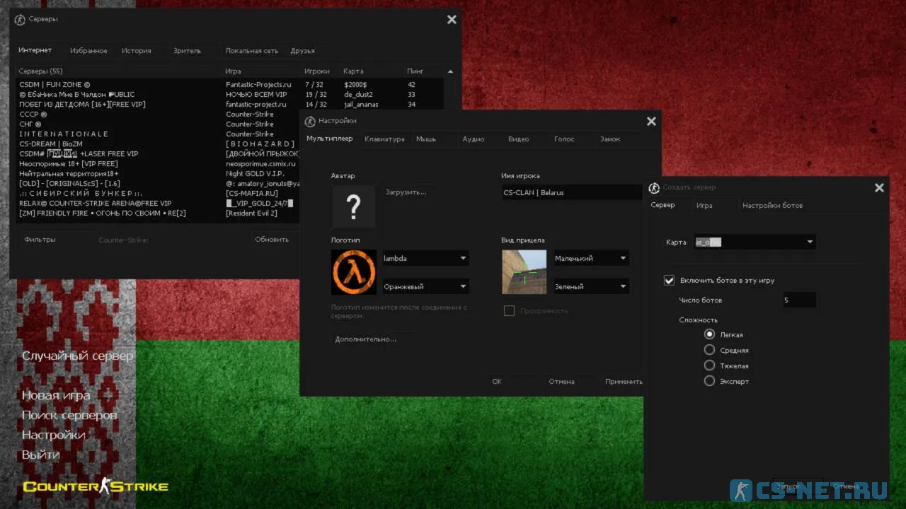The height and width of the screenshot is (509, 906).
Task: Click the Half-Life icon in Серверы window title
Action: click(x=20, y=19)
